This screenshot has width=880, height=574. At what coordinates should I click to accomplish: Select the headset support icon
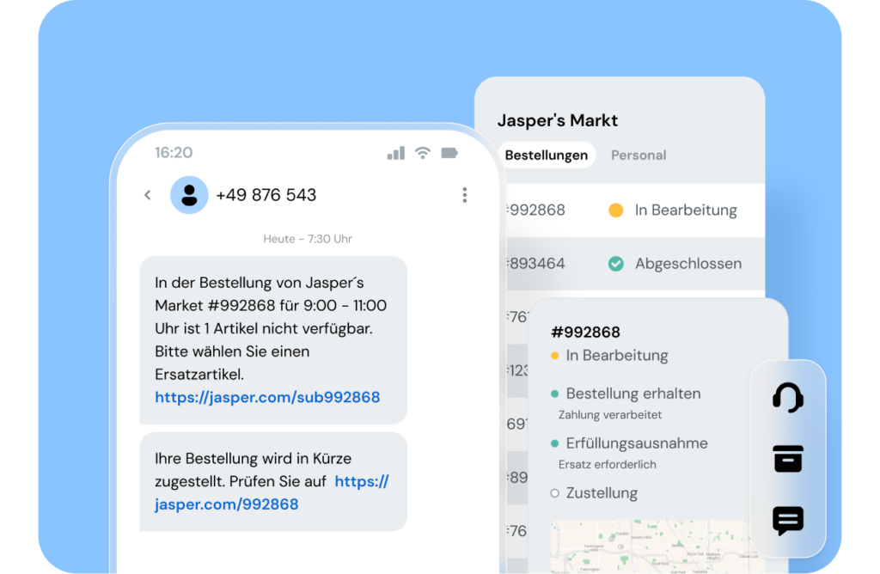click(x=789, y=397)
